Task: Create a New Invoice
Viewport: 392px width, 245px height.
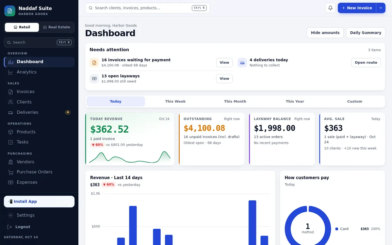Action: [357, 8]
